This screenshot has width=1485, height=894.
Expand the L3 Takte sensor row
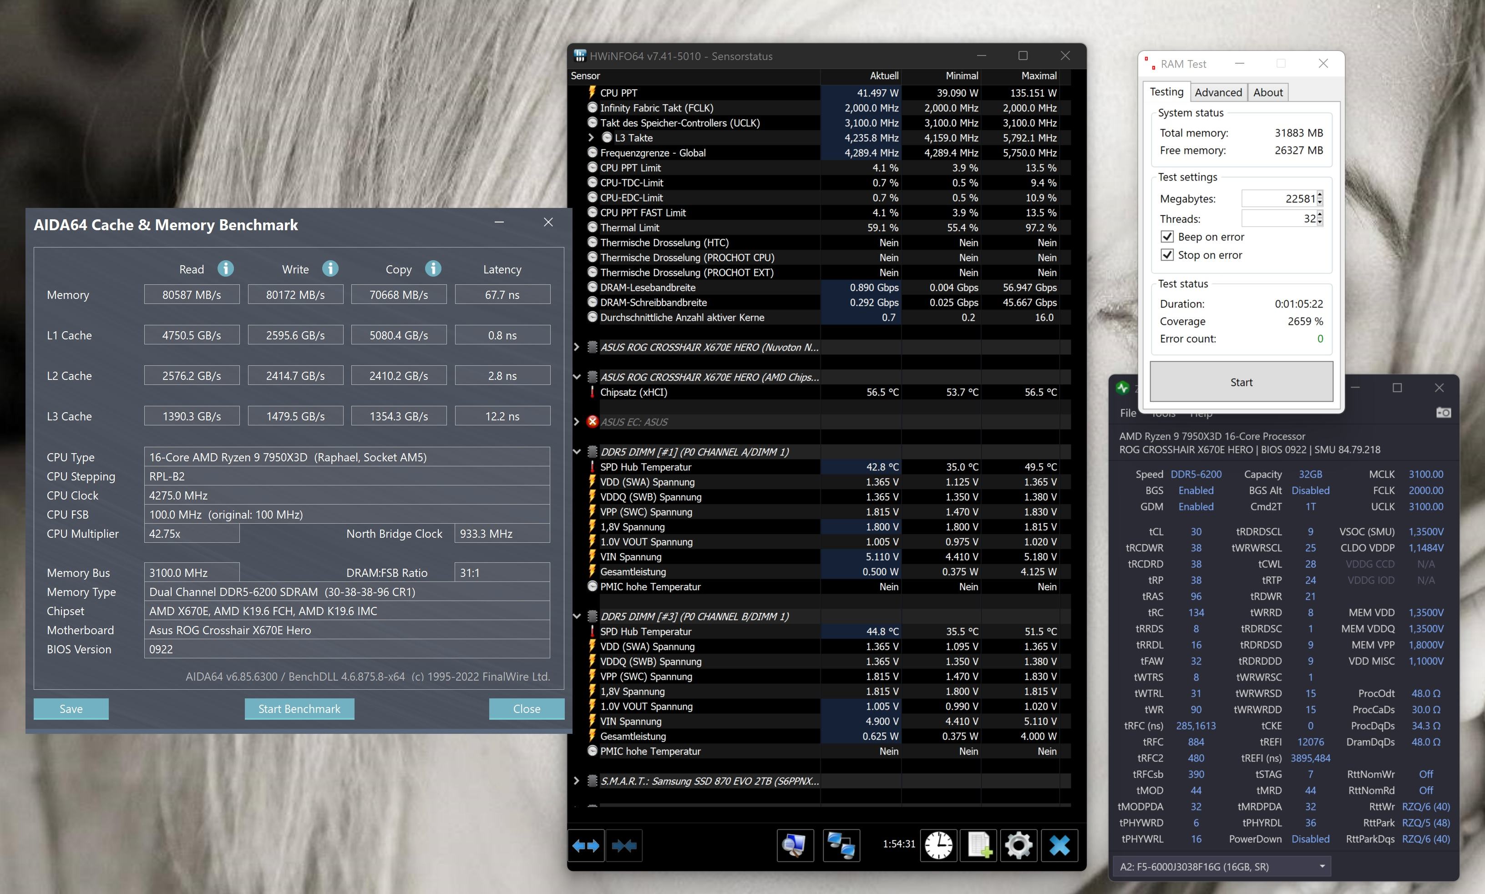[591, 138]
